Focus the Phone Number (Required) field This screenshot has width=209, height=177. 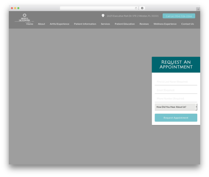tap(176, 99)
